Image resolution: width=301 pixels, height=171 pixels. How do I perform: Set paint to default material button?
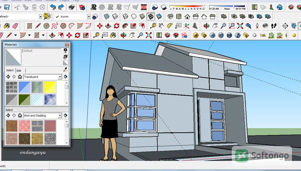[x=65, y=63]
